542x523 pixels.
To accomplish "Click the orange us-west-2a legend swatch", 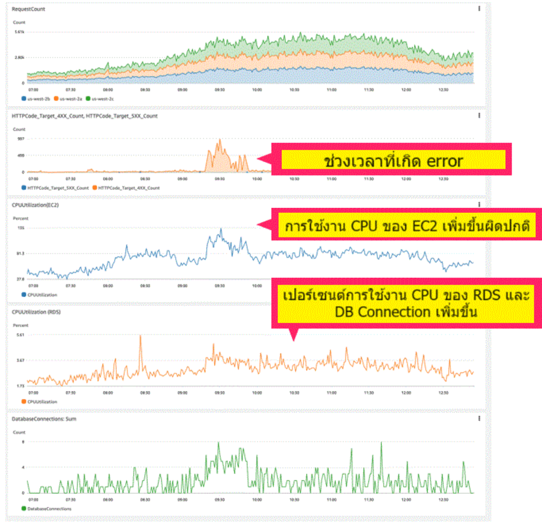I will coord(56,98).
